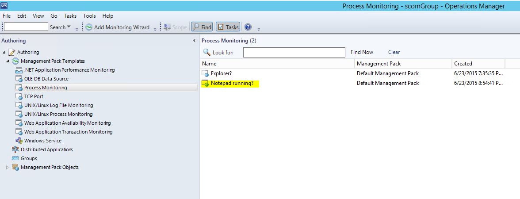Image resolution: width=520 pixels, height=199 pixels.
Task: Click the Distributed Applications icon
Action: click(x=15, y=149)
